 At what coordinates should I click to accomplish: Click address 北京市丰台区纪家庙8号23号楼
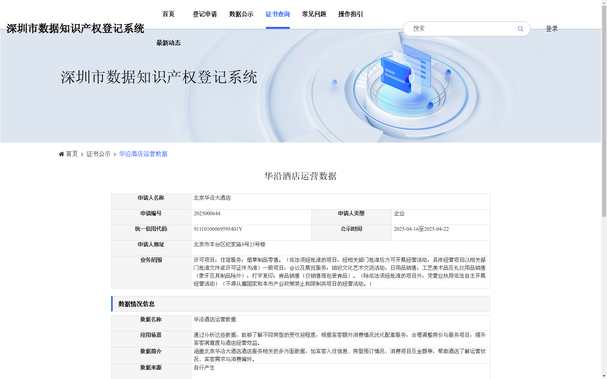pyautogui.click(x=230, y=244)
